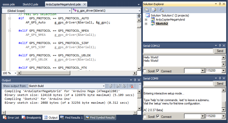Open the Breakpoints tab
228x123 pixels.
coord(31,118)
